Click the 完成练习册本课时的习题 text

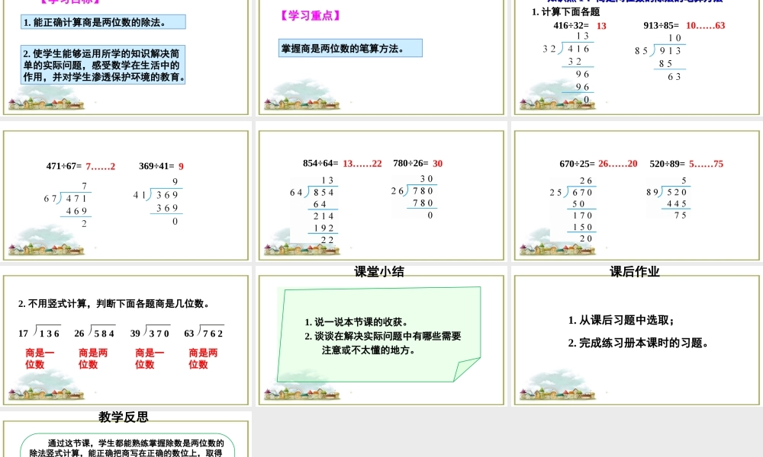(x=641, y=344)
